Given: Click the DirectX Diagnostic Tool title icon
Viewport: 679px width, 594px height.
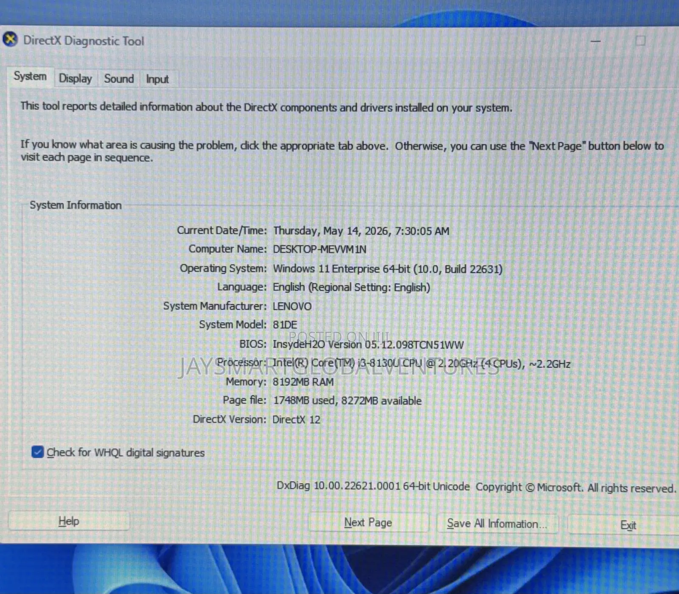Looking at the screenshot, I should pos(10,40).
